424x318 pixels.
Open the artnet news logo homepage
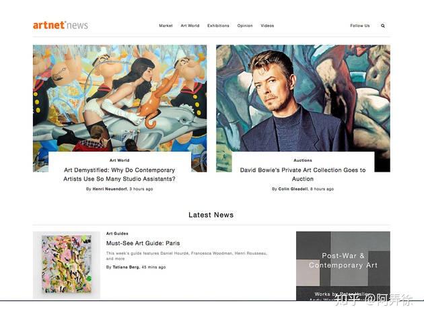[x=61, y=25]
